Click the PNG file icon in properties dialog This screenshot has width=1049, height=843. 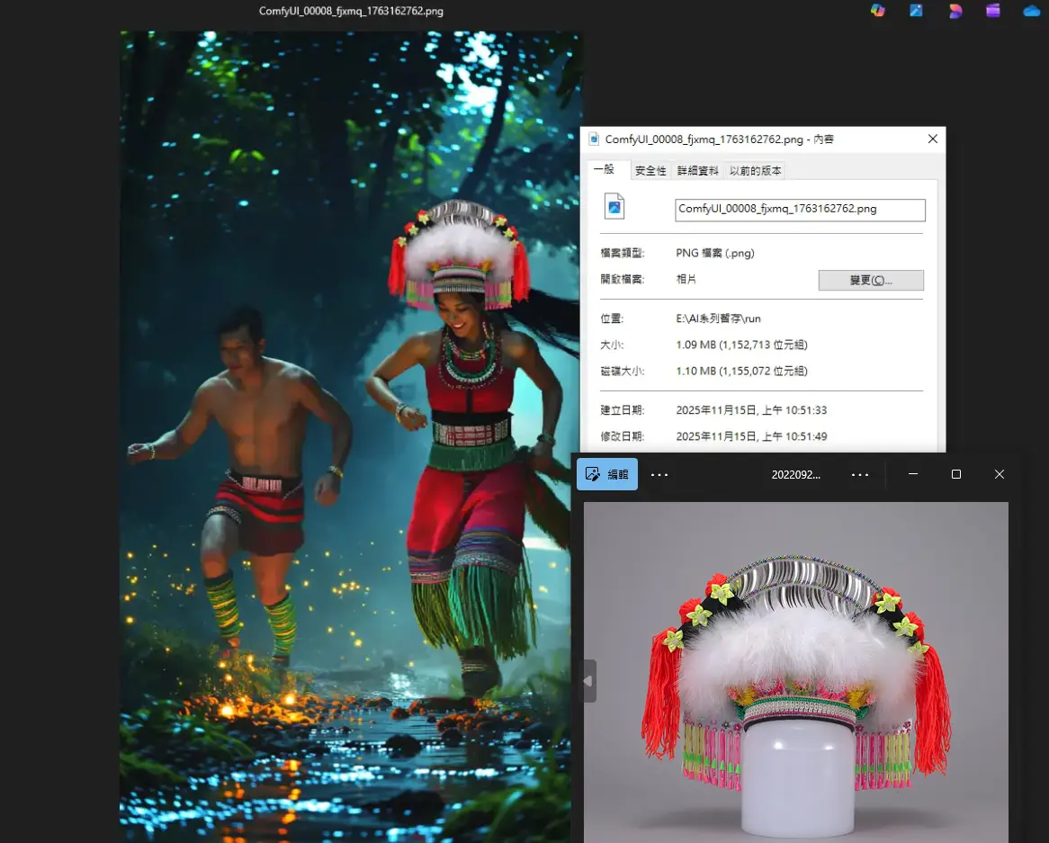614,207
